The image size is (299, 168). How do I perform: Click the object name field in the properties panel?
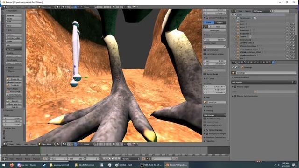tap(266, 73)
